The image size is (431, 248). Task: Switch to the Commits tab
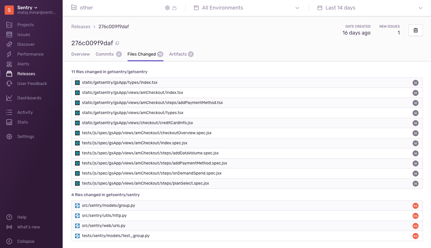click(109, 54)
